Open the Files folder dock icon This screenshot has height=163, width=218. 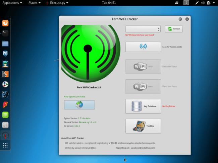5,44
